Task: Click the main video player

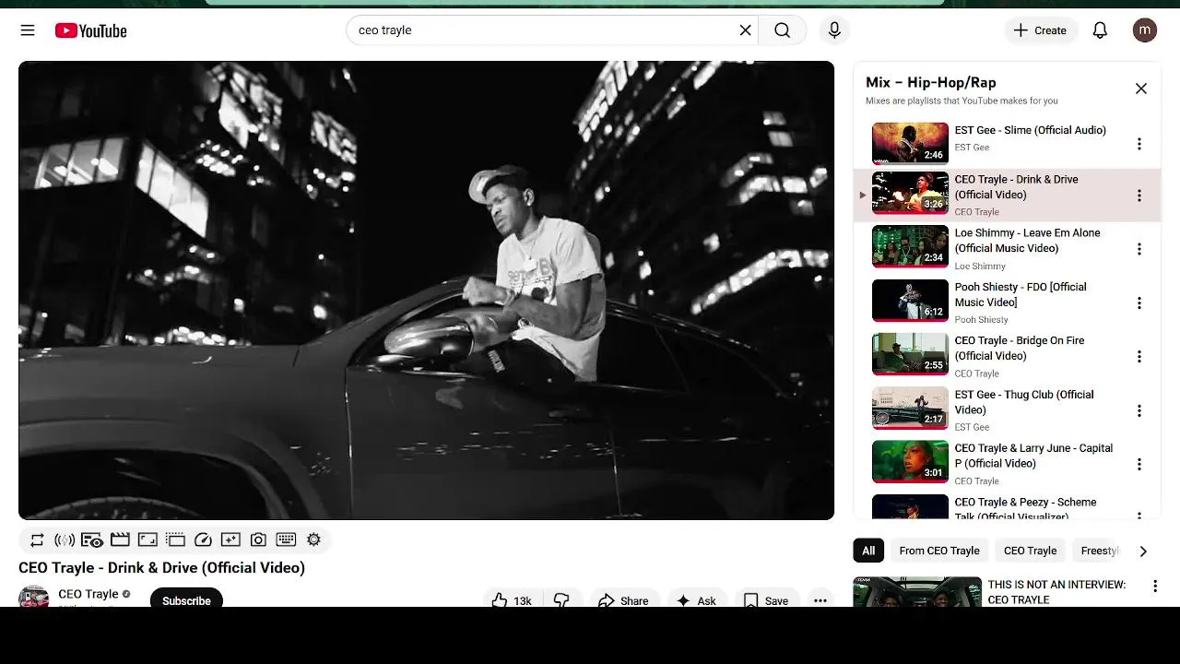Action: [426, 290]
